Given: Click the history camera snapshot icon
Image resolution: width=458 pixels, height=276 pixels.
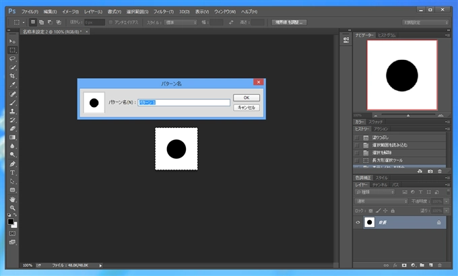Looking at the screenshot, I should pos(430,172).
